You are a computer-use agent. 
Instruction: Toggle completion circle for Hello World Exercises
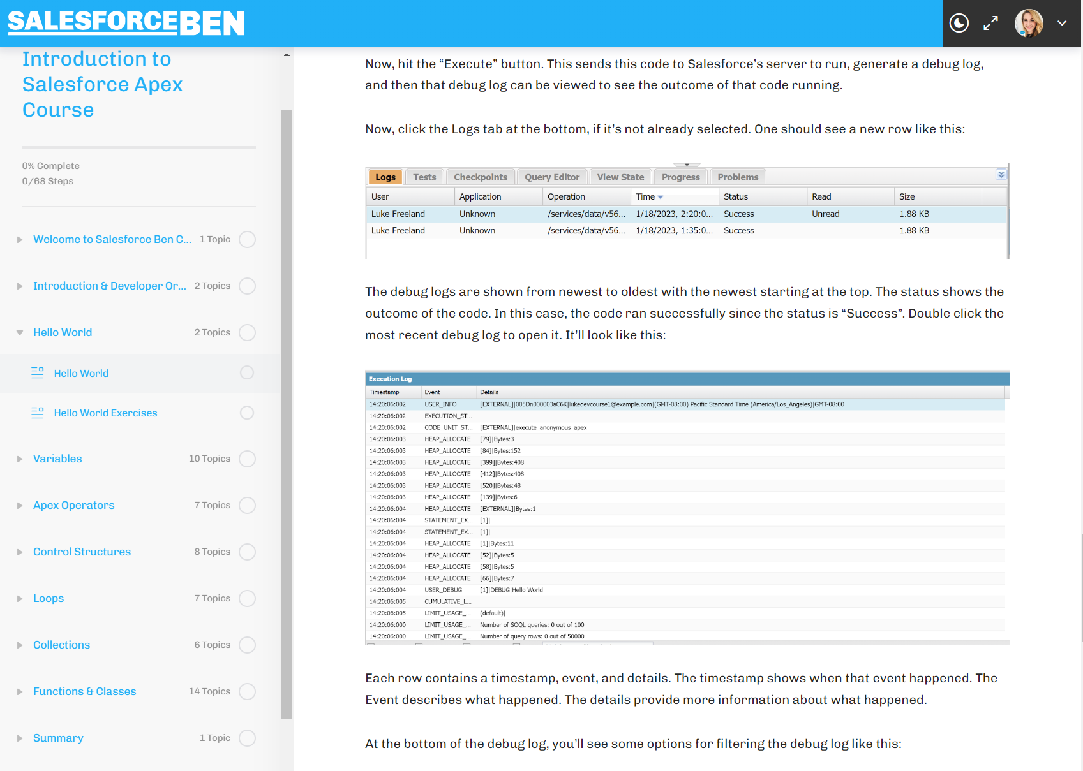click(247, 413)
